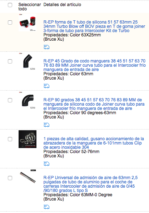Click shipping truck icon under aluminum tube item
The image size is (149, 213).
(x=46, y=207)
